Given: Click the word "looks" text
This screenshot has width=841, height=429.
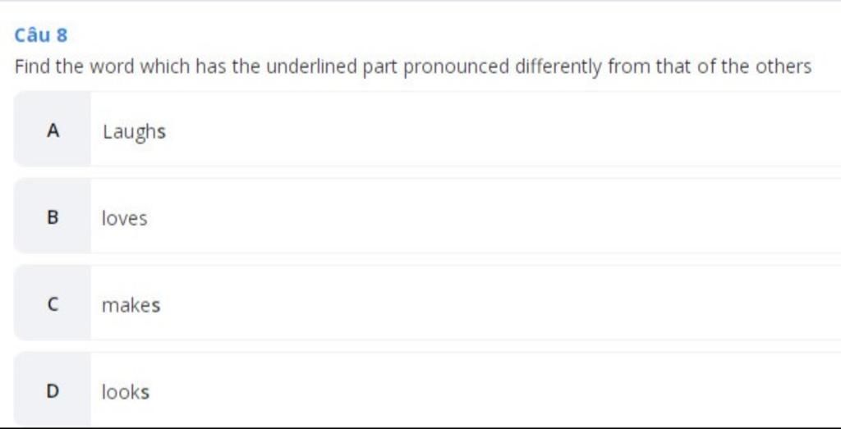Looking at the screenshot, I should coord(126,392).
